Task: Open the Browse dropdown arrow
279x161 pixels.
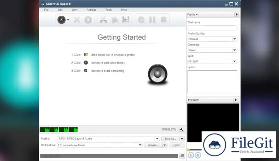Action: coord(165,145)
